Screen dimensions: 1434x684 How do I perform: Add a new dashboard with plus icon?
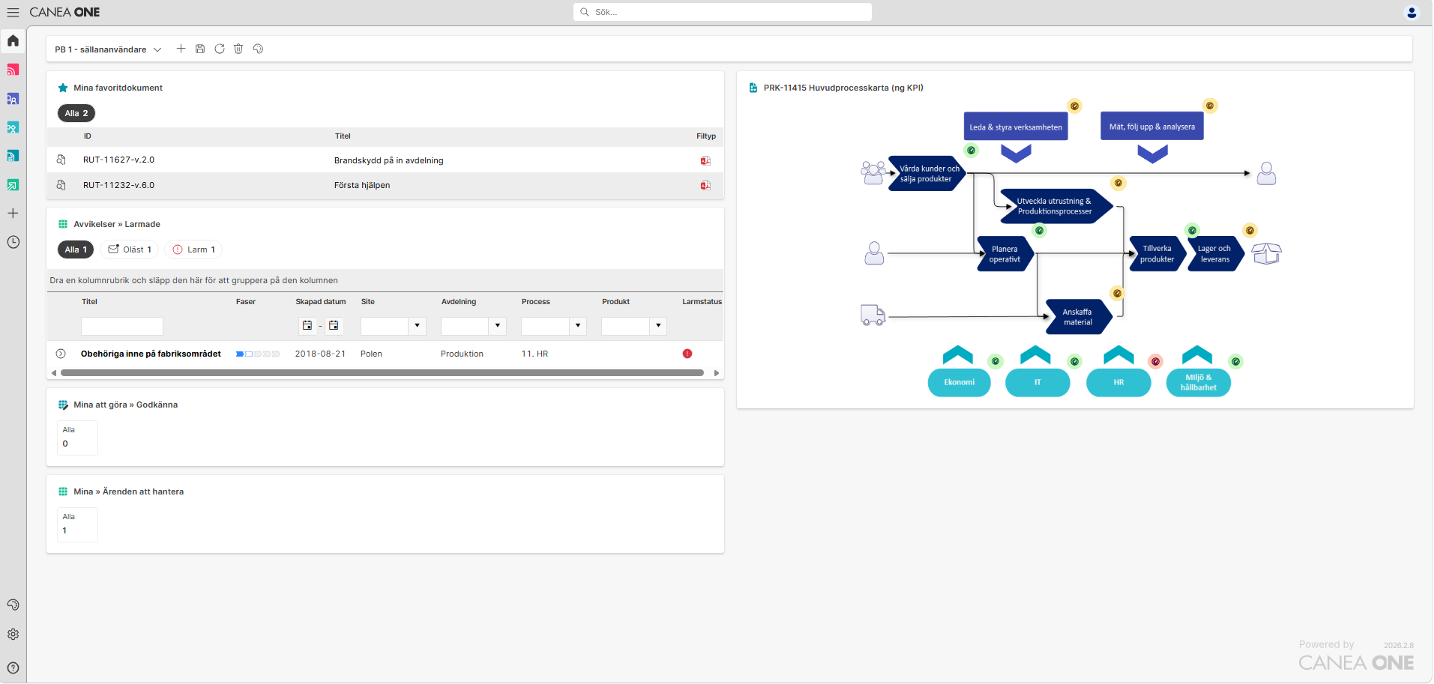coord(181,49)
